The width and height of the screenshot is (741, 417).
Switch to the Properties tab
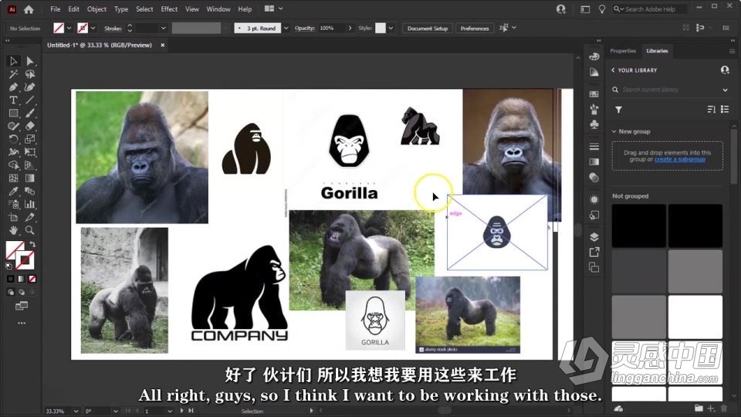click(x=623, y=51)
